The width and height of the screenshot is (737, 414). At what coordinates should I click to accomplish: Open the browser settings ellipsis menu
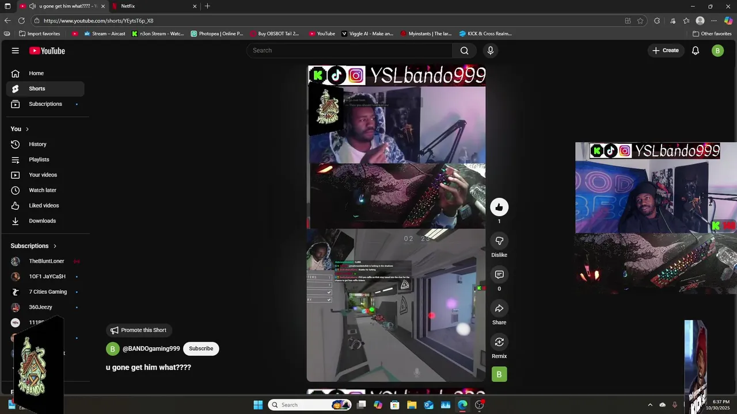coord(714,21)
